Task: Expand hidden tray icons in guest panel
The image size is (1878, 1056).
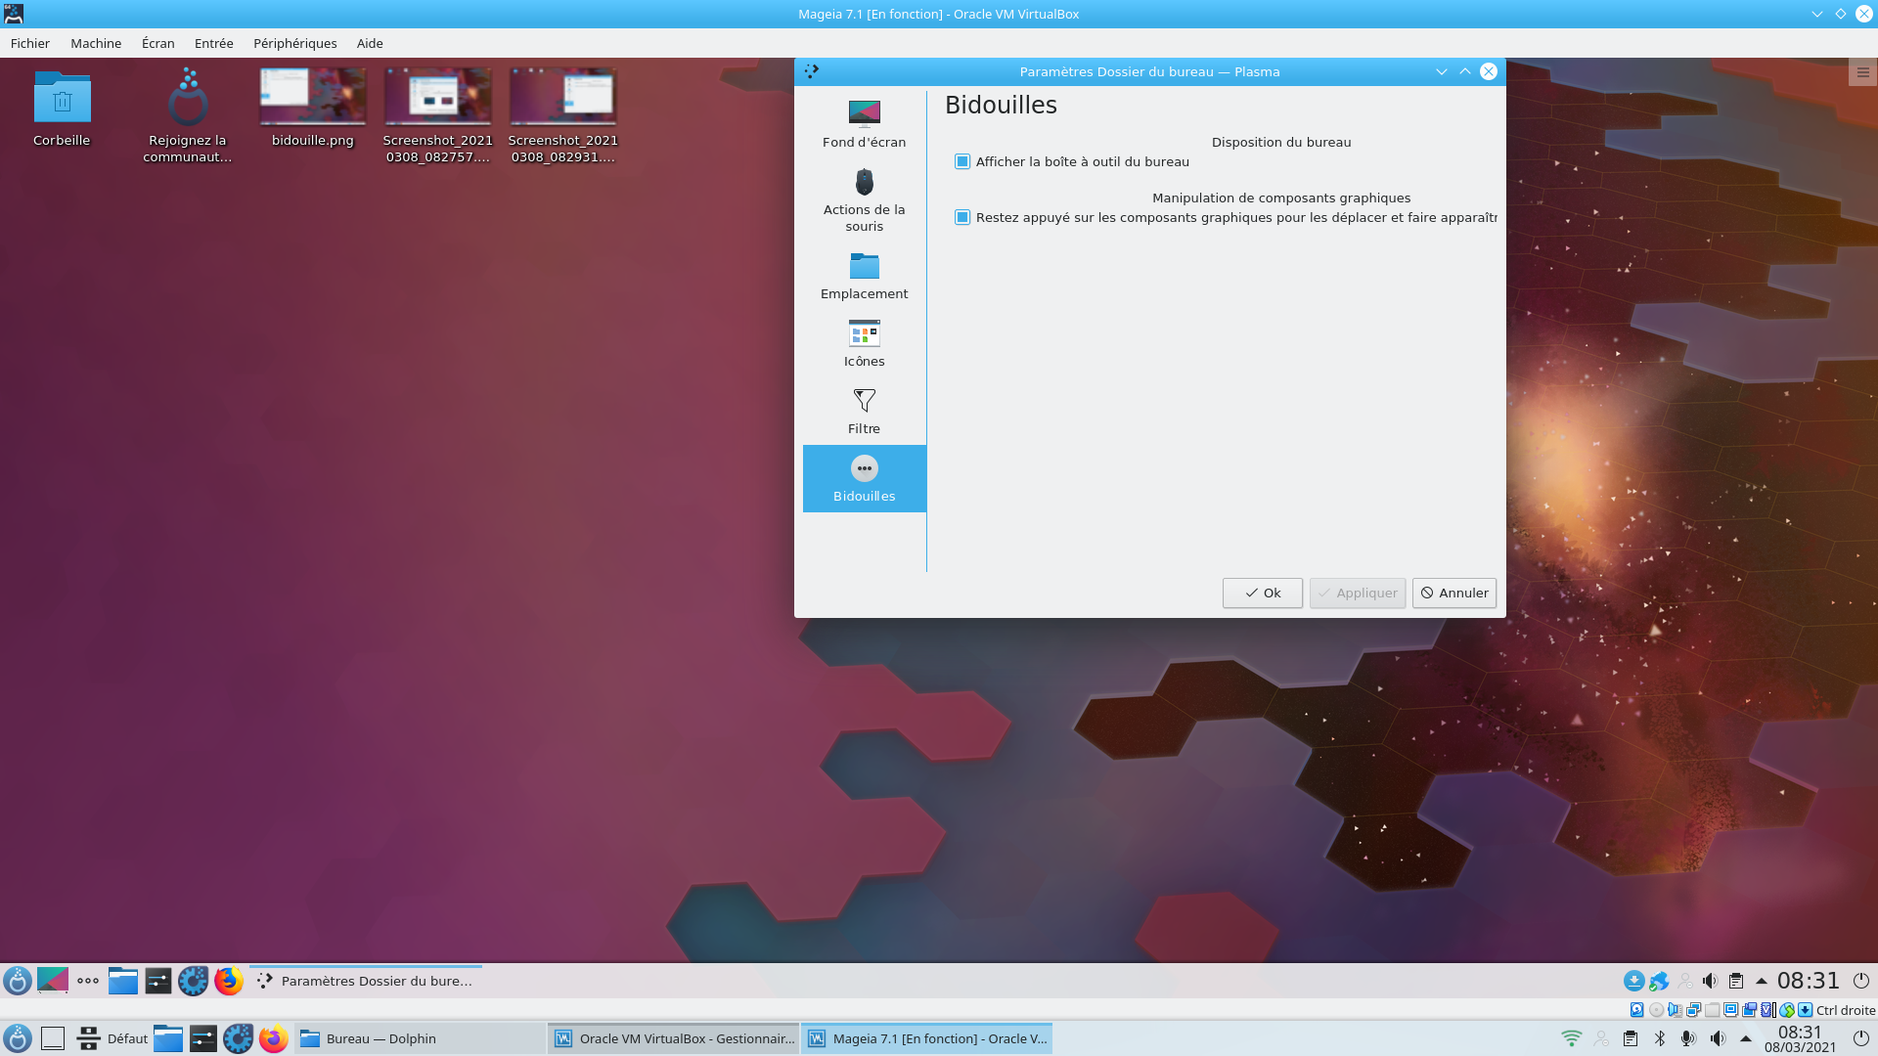Action: (x=1762, y=981)
